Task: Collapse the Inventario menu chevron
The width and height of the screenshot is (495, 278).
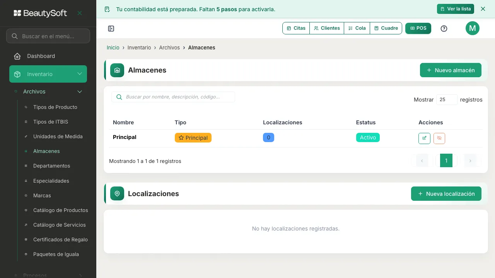Action: click(80, 74)
